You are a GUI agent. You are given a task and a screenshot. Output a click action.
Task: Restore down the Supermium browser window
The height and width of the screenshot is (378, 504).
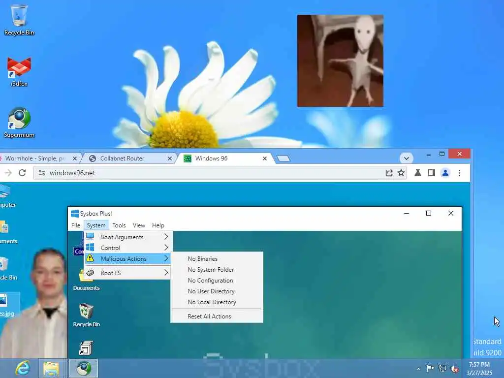coord(442,154)
